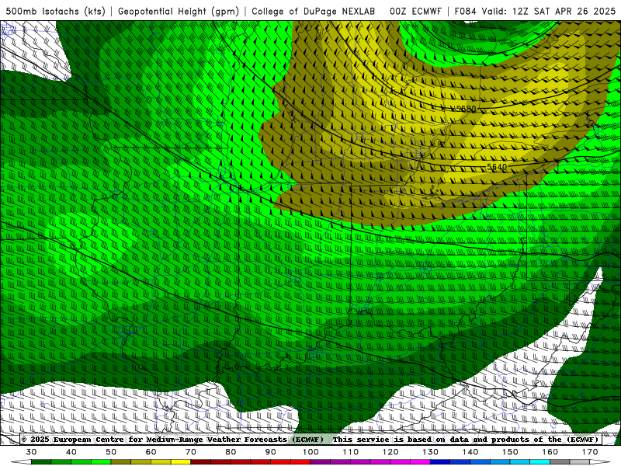Click the 60 label on the colorbar

point(151,452)
